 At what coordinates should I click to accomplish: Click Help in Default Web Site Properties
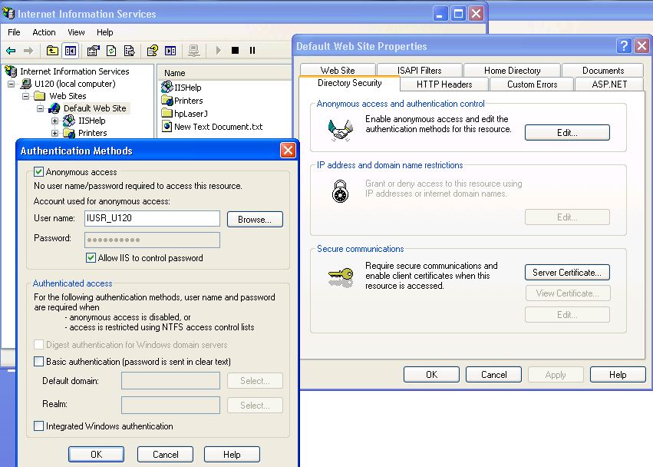(618, 374)
